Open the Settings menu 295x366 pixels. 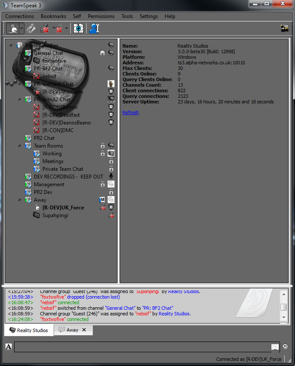(149, 16)
